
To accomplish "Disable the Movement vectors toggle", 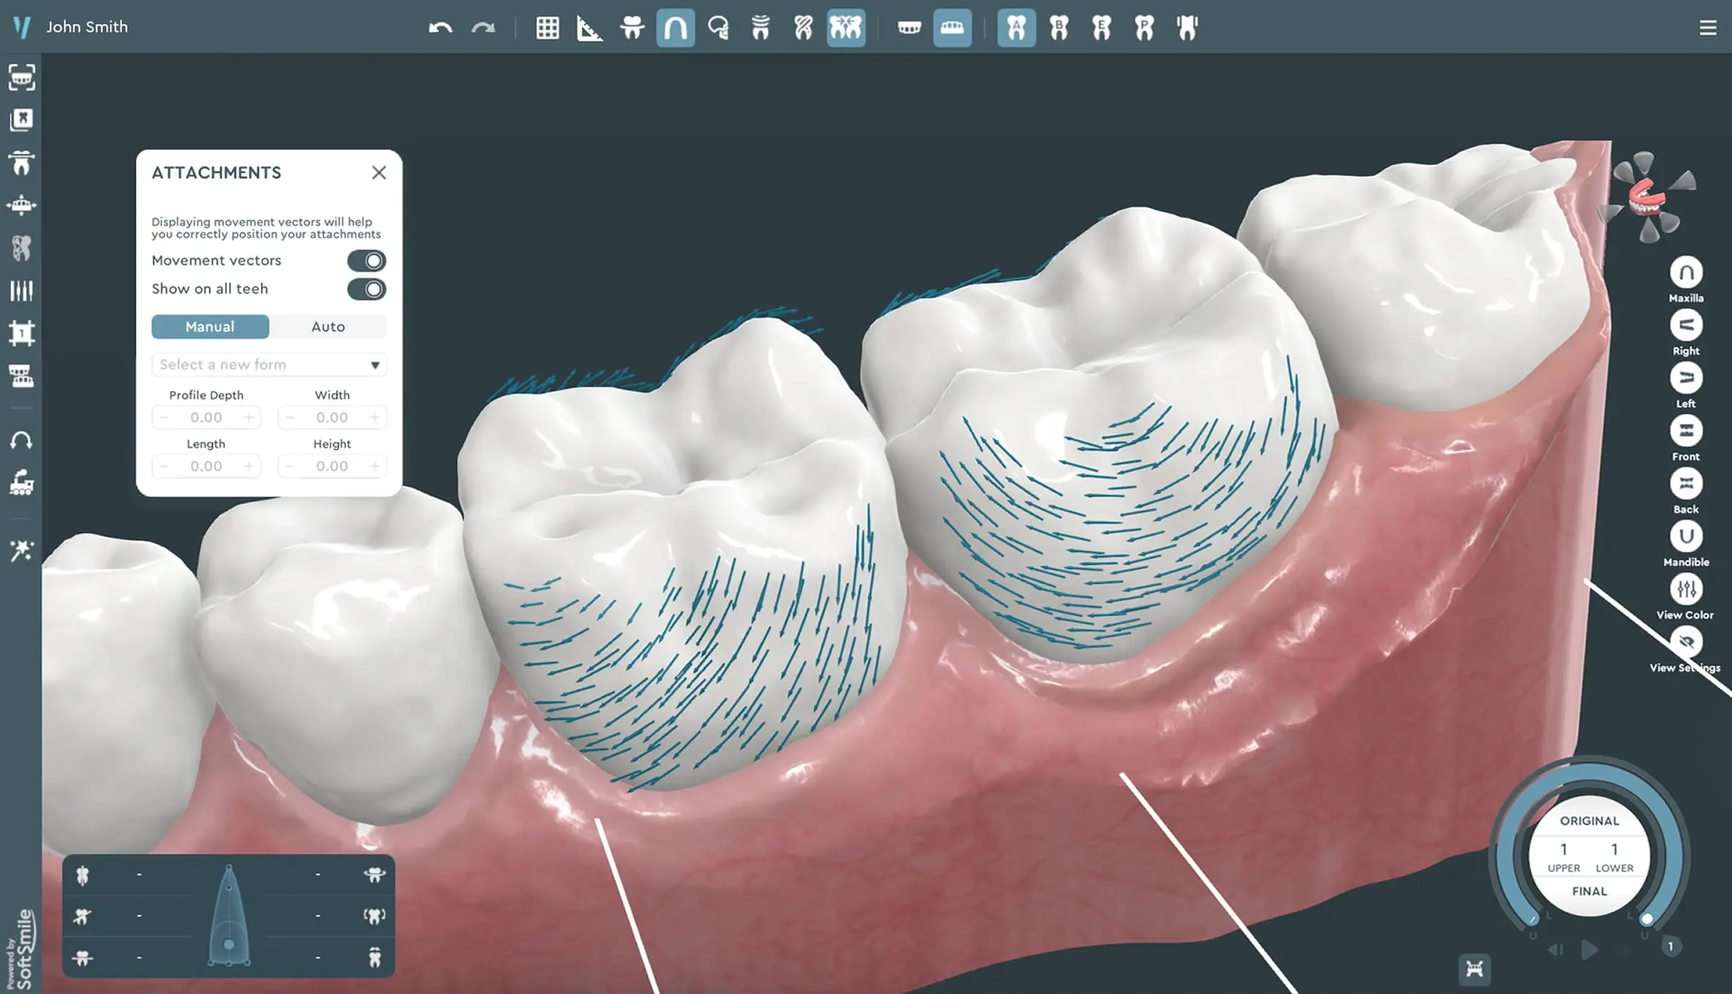I will (x=366, y=261).
